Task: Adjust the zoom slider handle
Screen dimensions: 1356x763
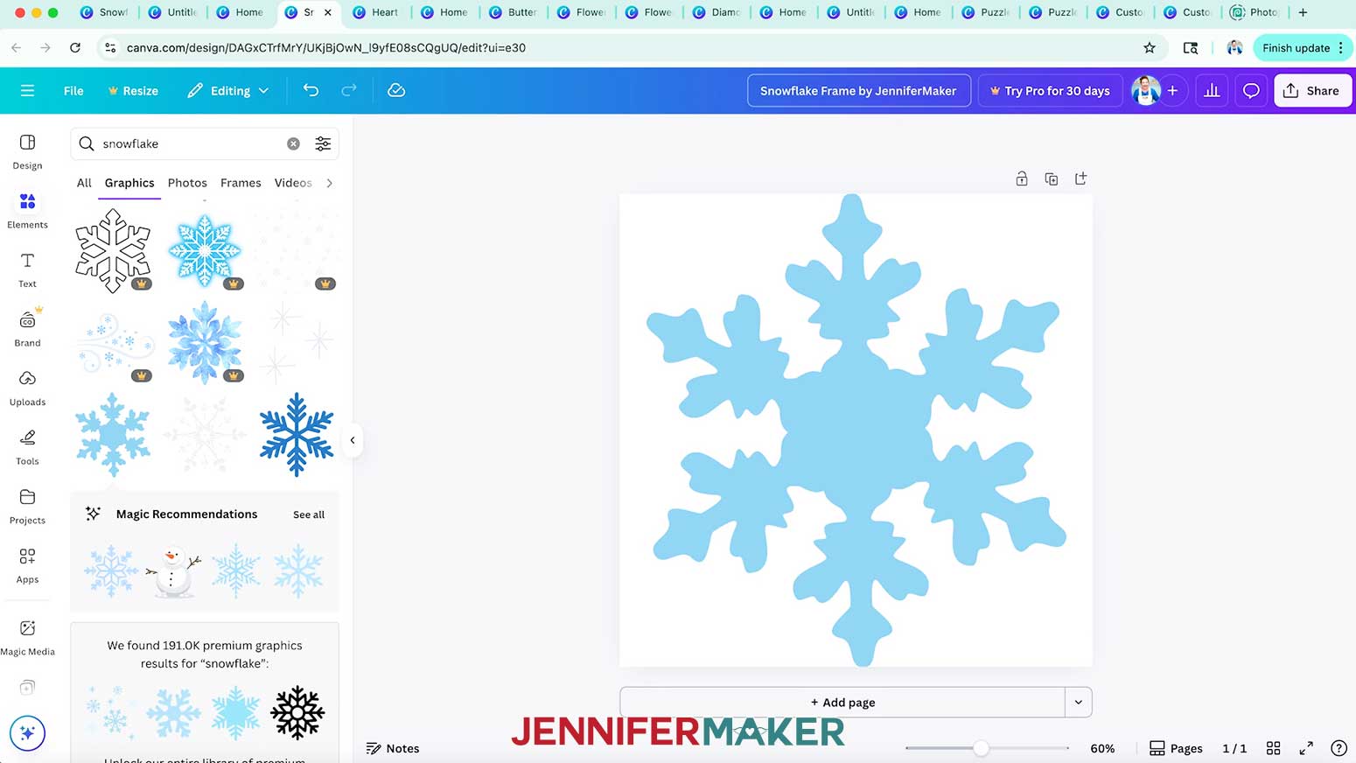Action: click(x=981, y=748)
